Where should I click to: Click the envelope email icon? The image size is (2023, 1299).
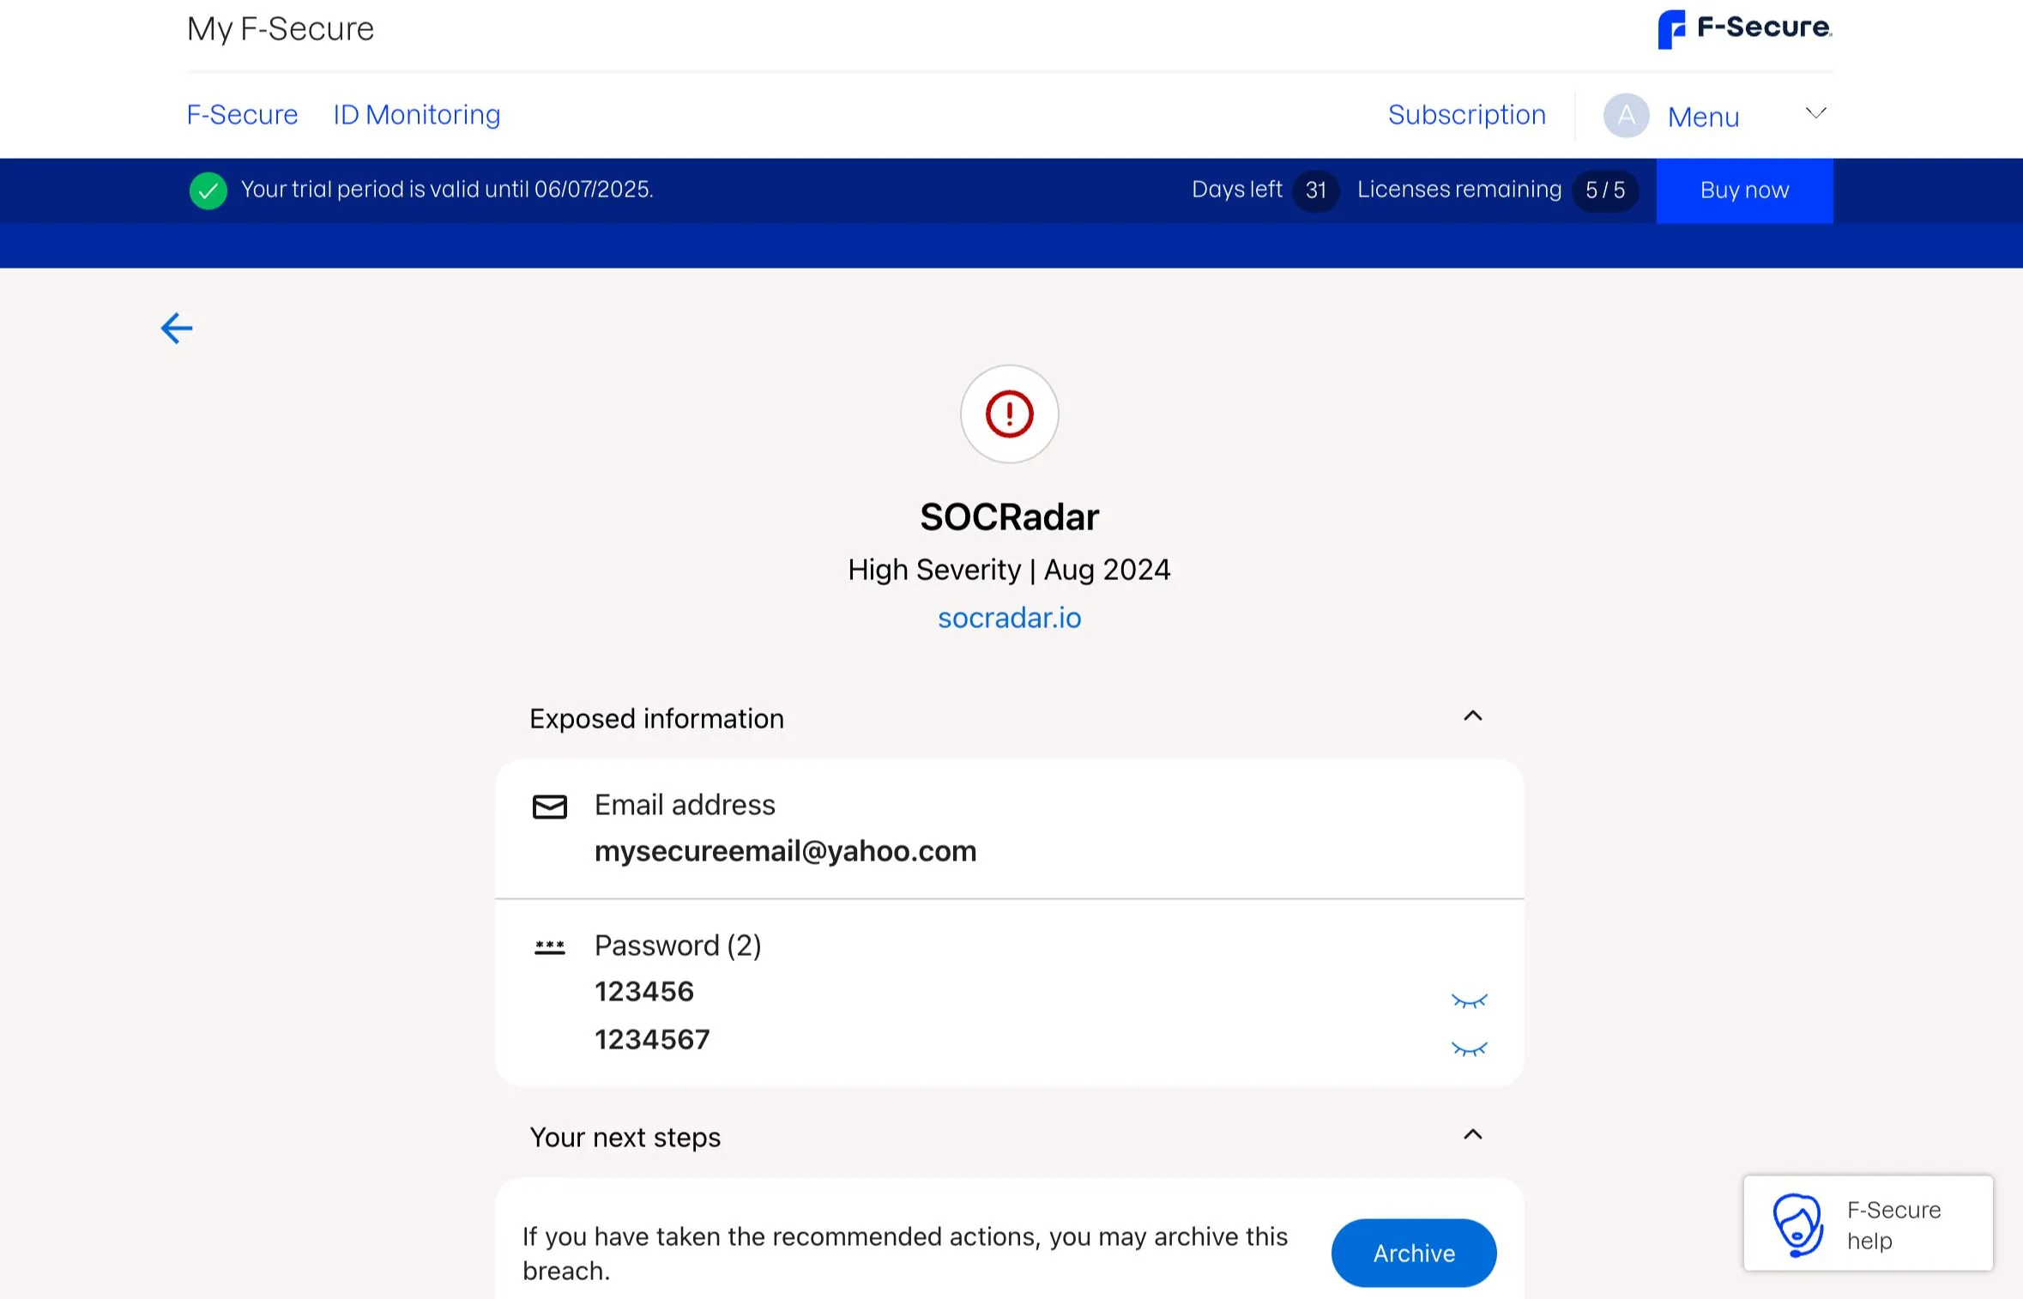(549, 807)
